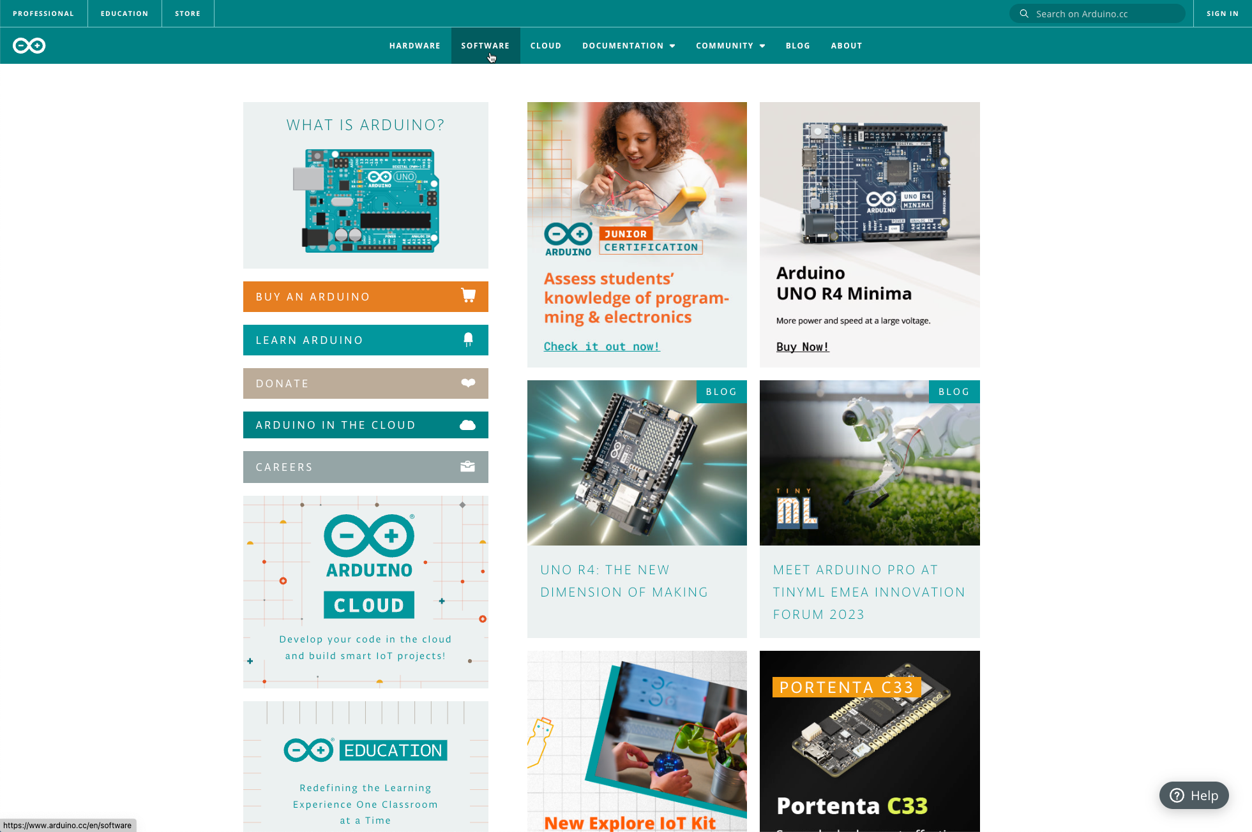Image resolution: width=1252 pixels, height=832 pixels.
Task: Select the Software navigation tab
Action: tap(485, 45)
